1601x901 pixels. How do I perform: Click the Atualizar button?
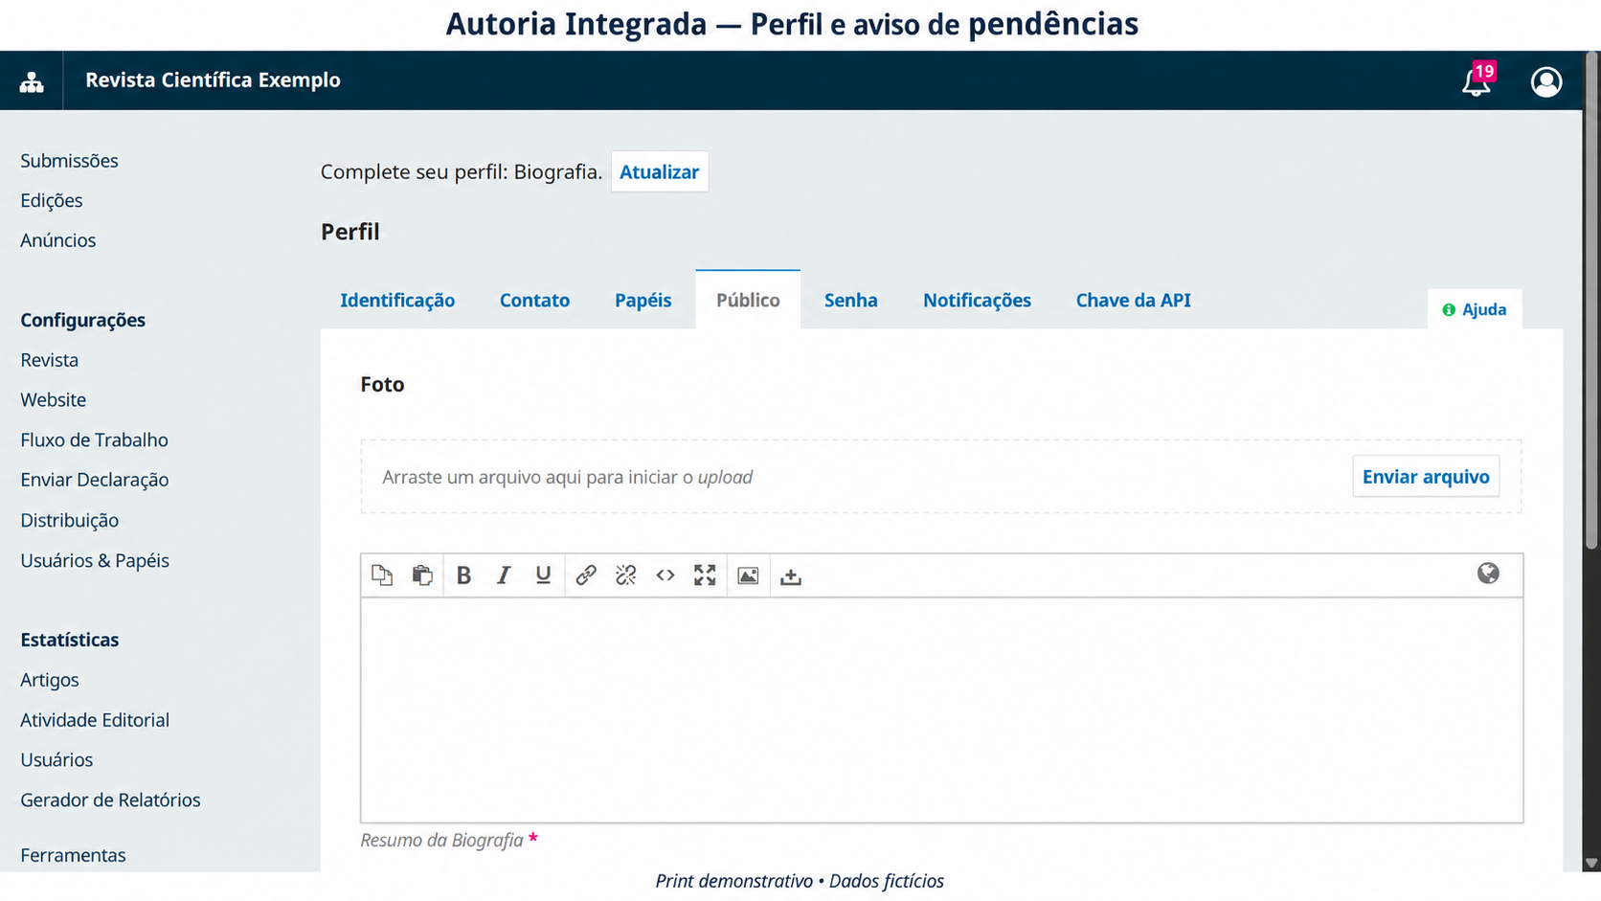(660, 171)
